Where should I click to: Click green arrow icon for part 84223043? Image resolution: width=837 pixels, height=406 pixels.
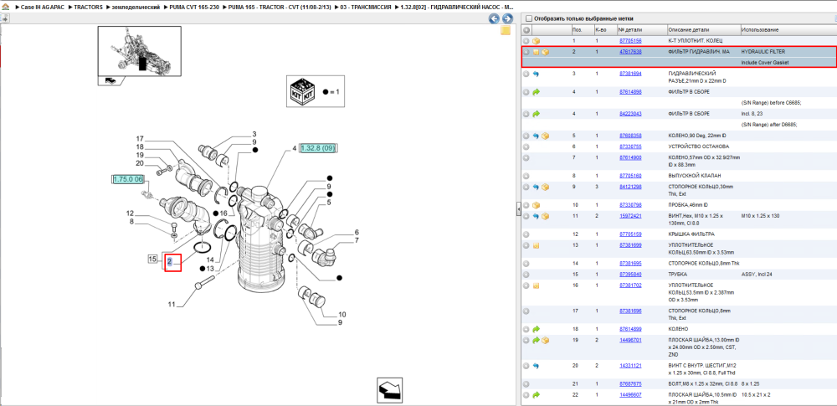coord(536,114)
